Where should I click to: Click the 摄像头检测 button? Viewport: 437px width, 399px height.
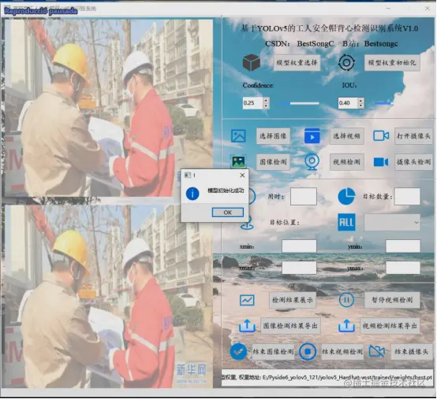[x=413, y=162]
